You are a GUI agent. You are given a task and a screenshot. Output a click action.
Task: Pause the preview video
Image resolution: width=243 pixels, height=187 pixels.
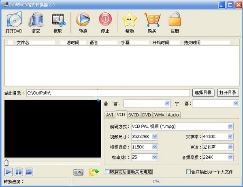[19, 172]
